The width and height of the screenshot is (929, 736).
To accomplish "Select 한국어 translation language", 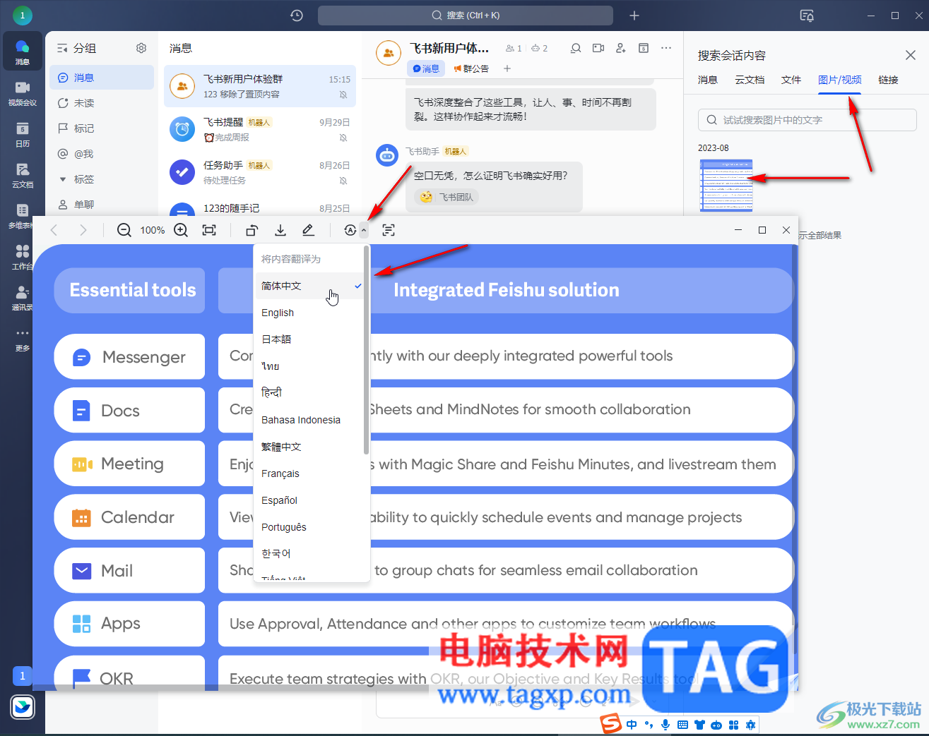I will (309, 554).
